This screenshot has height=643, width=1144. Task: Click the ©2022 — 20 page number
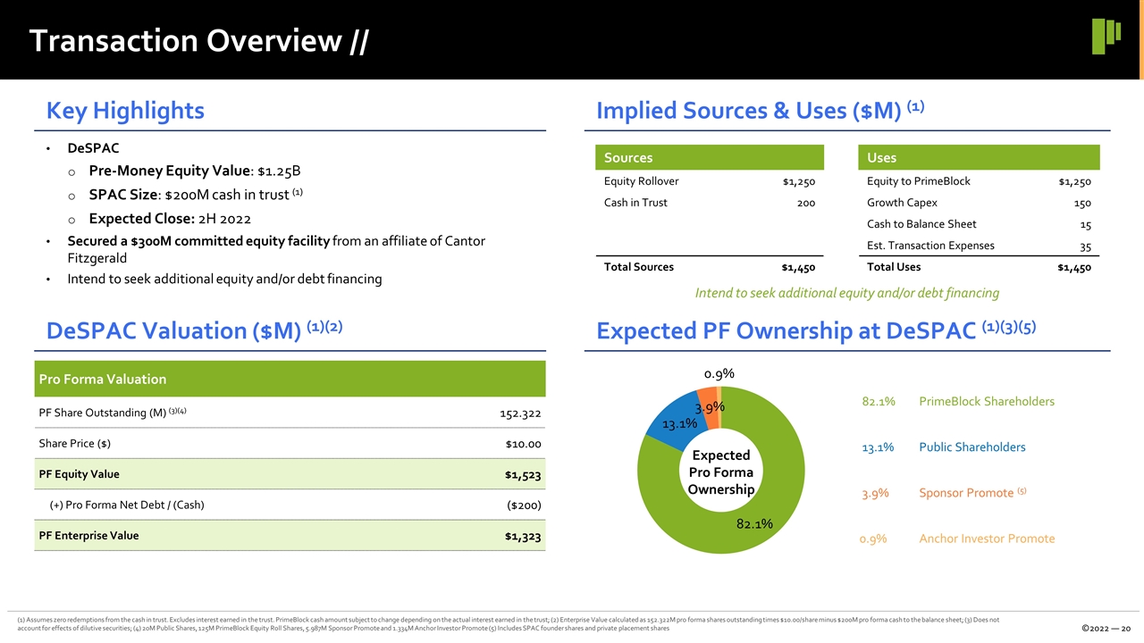coord(1106,627)
